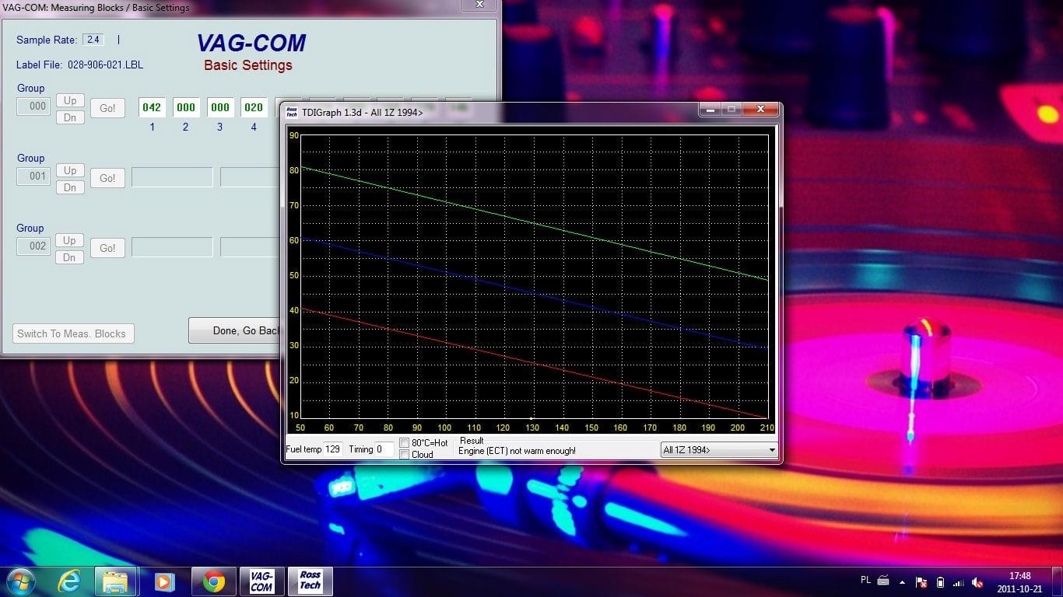The height and width of the screenshot is (597, 1063).
Task: Click the first empty data field of Group 002
Action: [172, 247]
